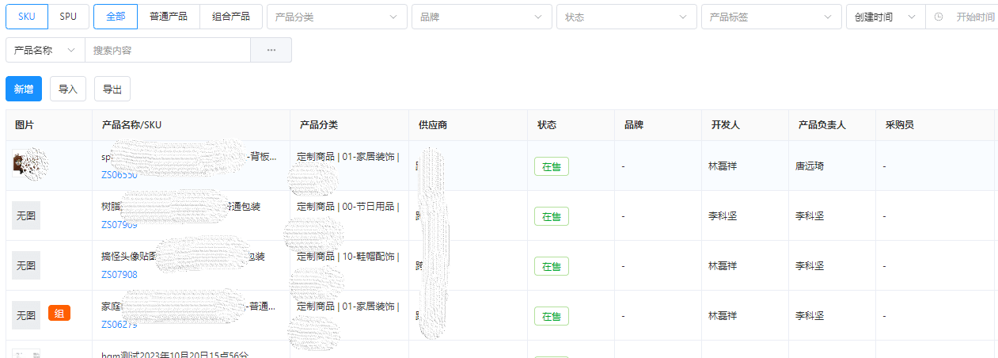Click 李科坚 owner in ZS06279 row
This screenshot has height=358, width=998.
[x=810, y=316]
